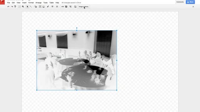Viewport: 200px width, 112px height.
Task: Open the Insert menu
Action: coord(24,3)
